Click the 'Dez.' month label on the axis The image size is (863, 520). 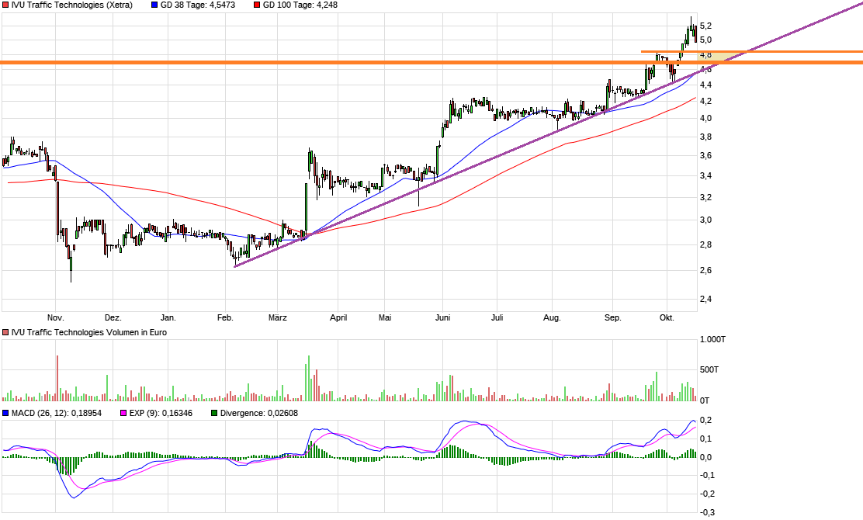[113, 317]
